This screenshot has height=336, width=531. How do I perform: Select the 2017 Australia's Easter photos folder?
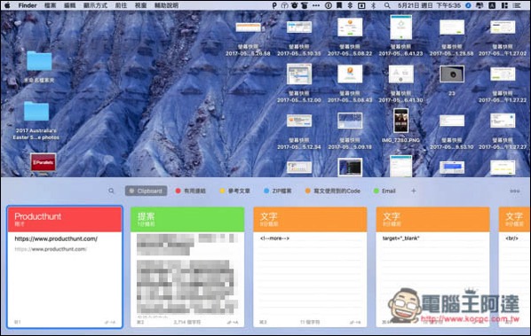36,121
